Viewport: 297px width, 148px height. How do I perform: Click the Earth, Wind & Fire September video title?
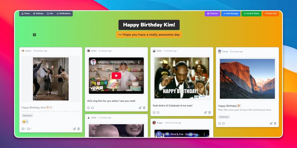[x=182, y=134]
